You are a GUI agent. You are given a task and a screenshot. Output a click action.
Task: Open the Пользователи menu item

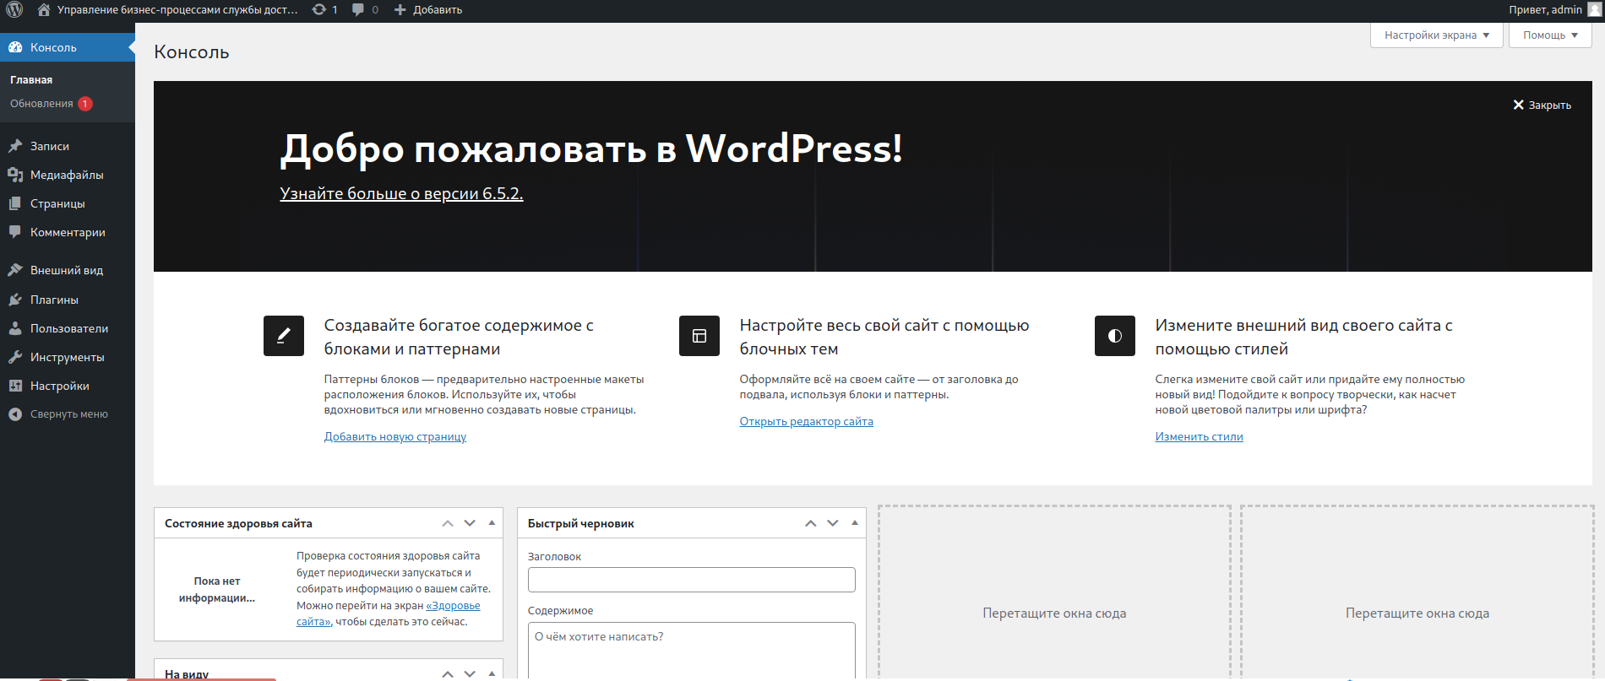68,328
